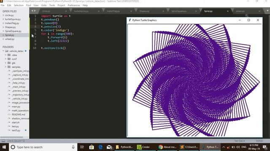Click the t.exitonclick() code line
This screenshot has width=270, height=151.
pos(54,48)
